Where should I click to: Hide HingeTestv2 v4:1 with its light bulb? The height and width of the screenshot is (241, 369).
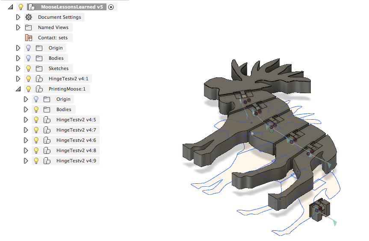pyautogui.click(x=29, y=79)
